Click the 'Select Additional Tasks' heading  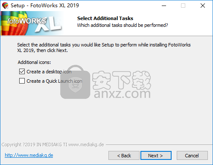tap(105, 18)
